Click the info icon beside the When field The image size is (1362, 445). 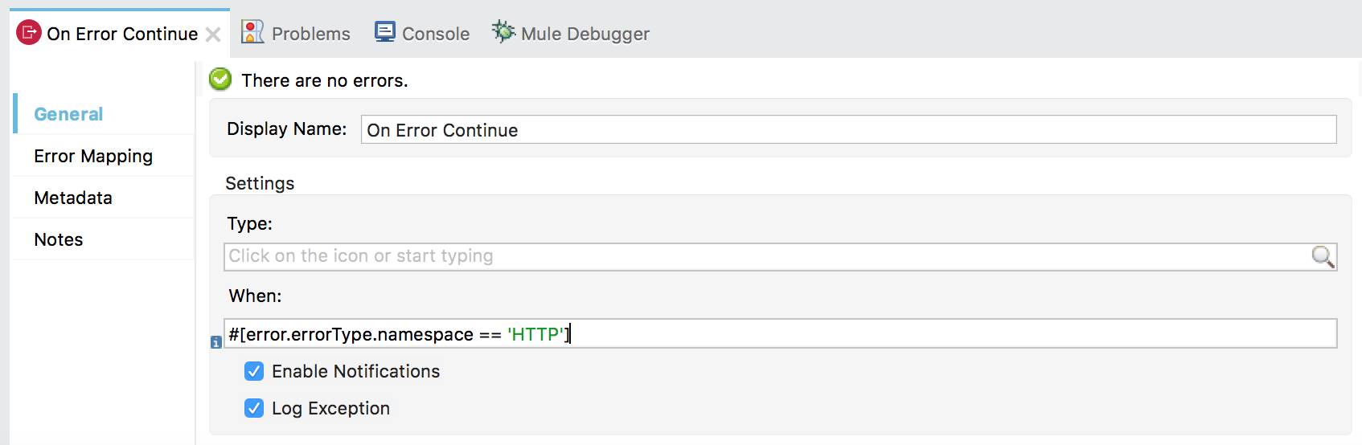(x=216, y=342)
